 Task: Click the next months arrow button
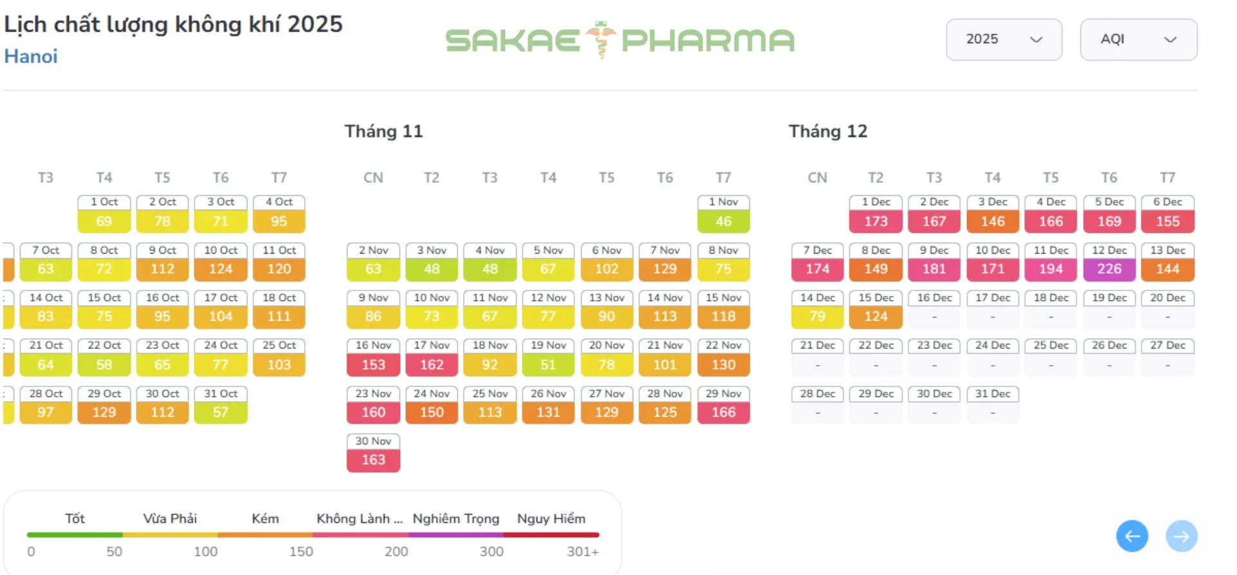click(1182, 536)
